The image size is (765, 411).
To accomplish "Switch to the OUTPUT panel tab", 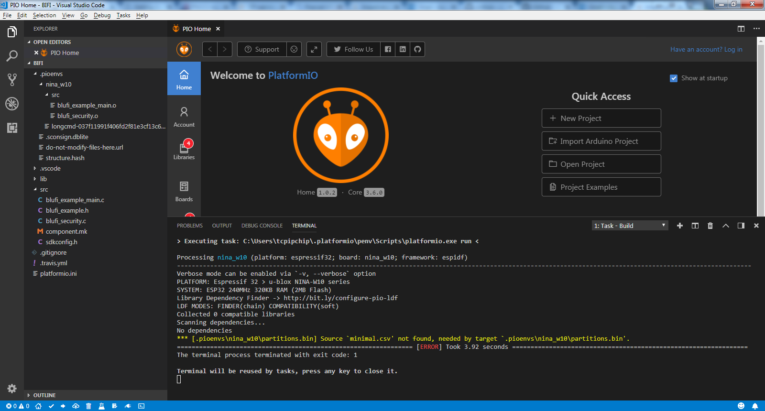I will 222,226.
